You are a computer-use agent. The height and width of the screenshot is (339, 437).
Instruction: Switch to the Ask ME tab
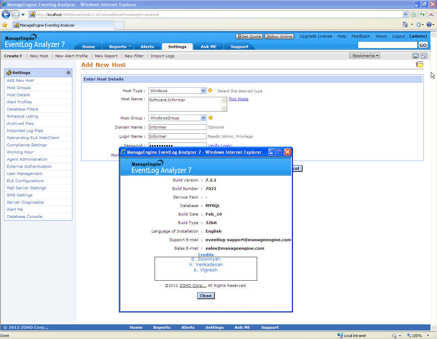[x=208, y=47]
